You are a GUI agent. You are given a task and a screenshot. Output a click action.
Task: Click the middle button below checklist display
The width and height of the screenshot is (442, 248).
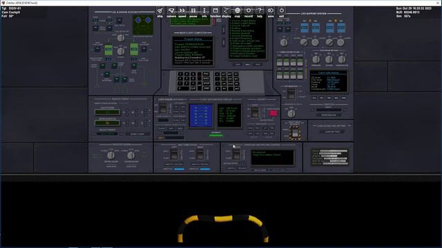point(248,65)
